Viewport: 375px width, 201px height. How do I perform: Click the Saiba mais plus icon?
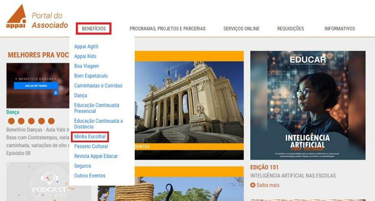pyautogui.click(x=253, y=185)
